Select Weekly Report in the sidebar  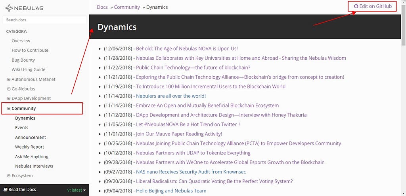(29, 147)
